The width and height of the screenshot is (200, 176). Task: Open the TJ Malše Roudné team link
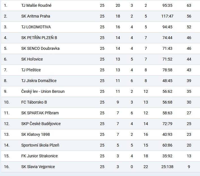click(x=36, y=5)
